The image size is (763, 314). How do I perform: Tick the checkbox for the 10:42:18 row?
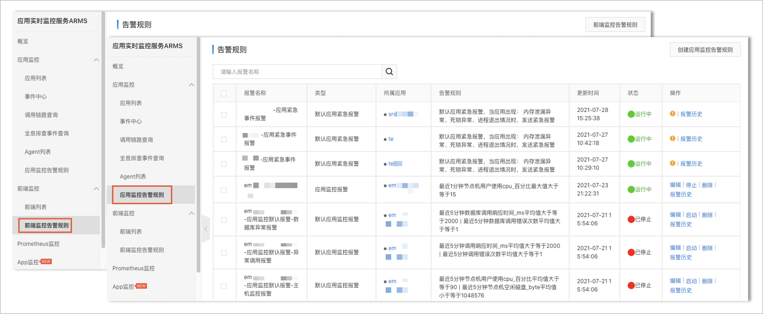[x=224, y=139]
